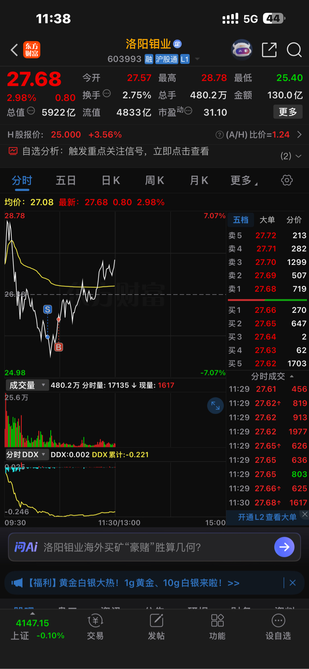
Task: Tap the verified badge beside 洛阳钼业
Action: (x=177, y=43)
